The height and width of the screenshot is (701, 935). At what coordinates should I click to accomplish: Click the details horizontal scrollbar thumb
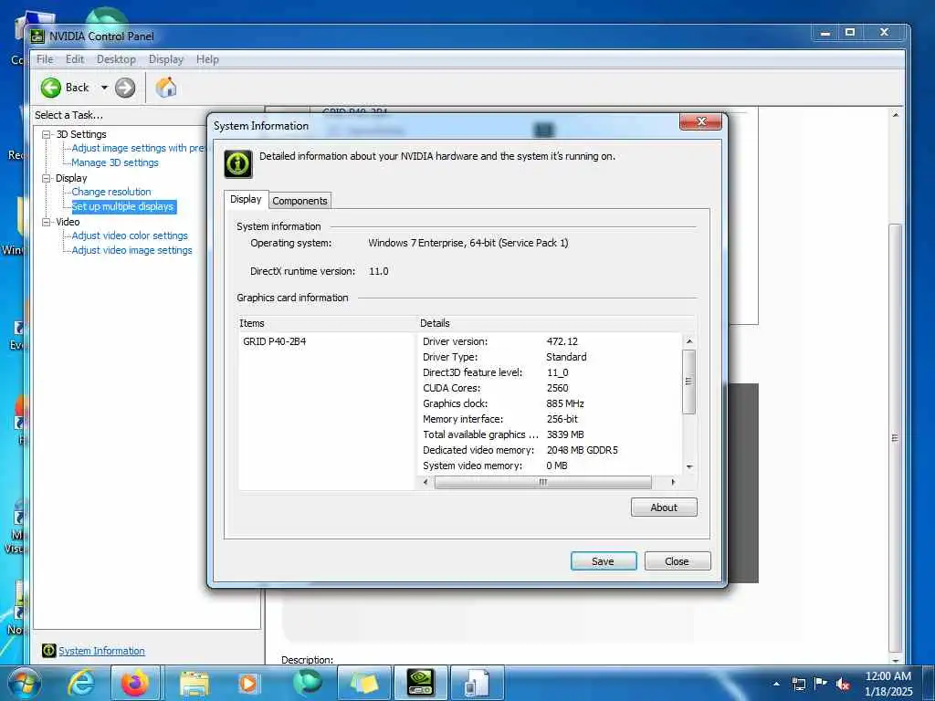[x=542, y=482]
